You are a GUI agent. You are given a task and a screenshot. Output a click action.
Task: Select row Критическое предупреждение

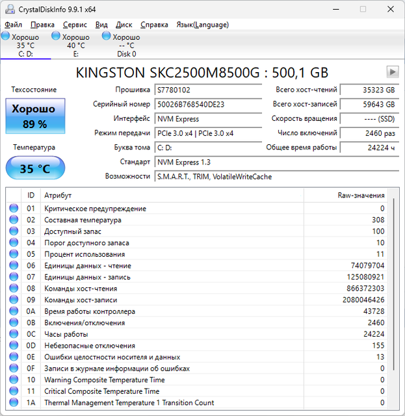point(197,208)
